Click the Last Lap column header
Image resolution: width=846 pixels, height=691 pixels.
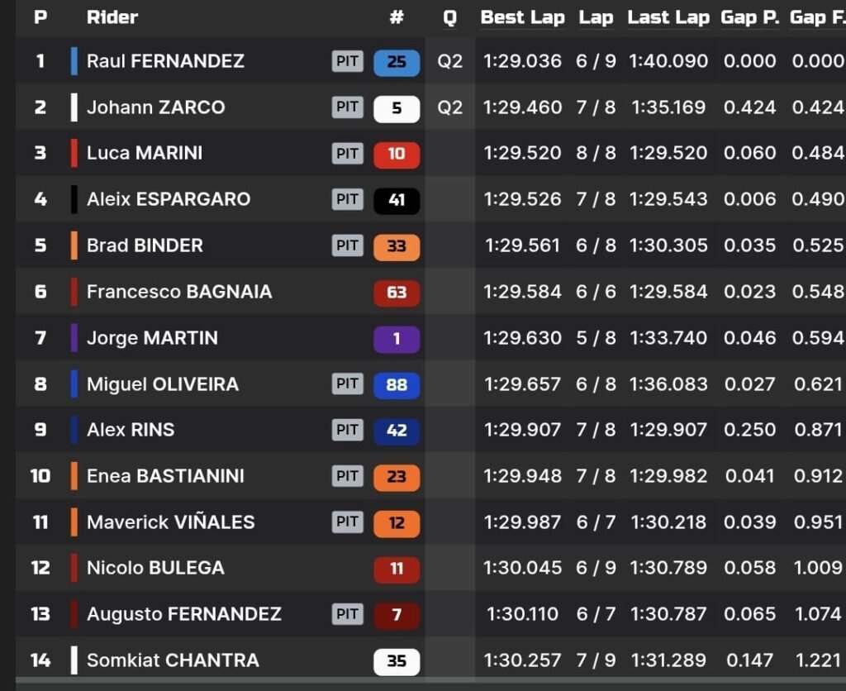(x=668, y=17)
